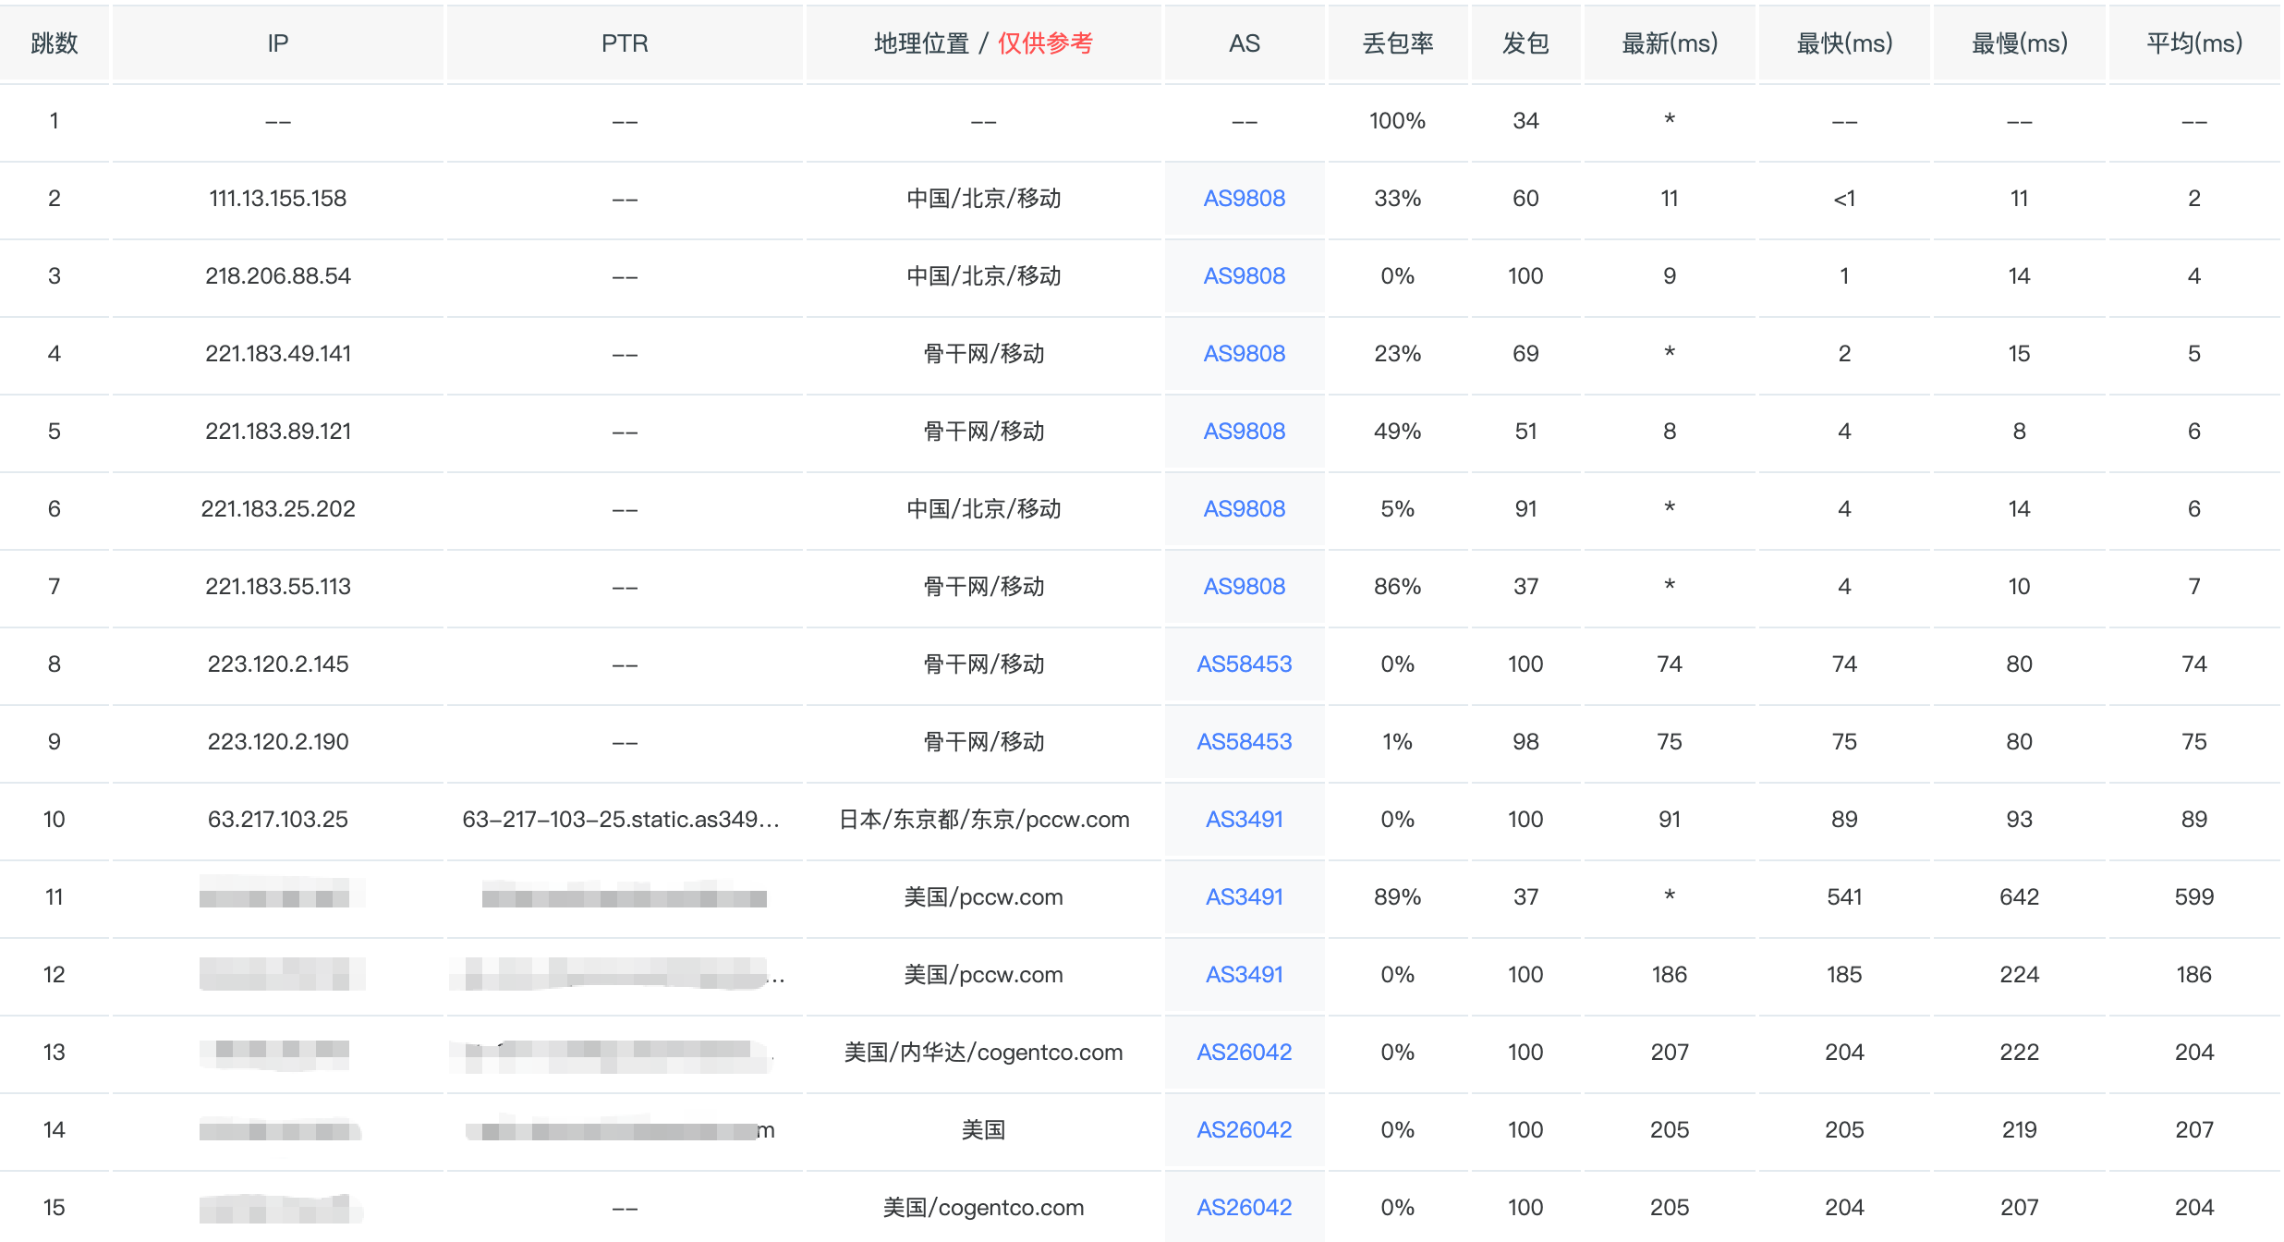Click the AS58453 link in hop 9 row
Viewport: 2284px width, 1242px height.
(1244, 742)
